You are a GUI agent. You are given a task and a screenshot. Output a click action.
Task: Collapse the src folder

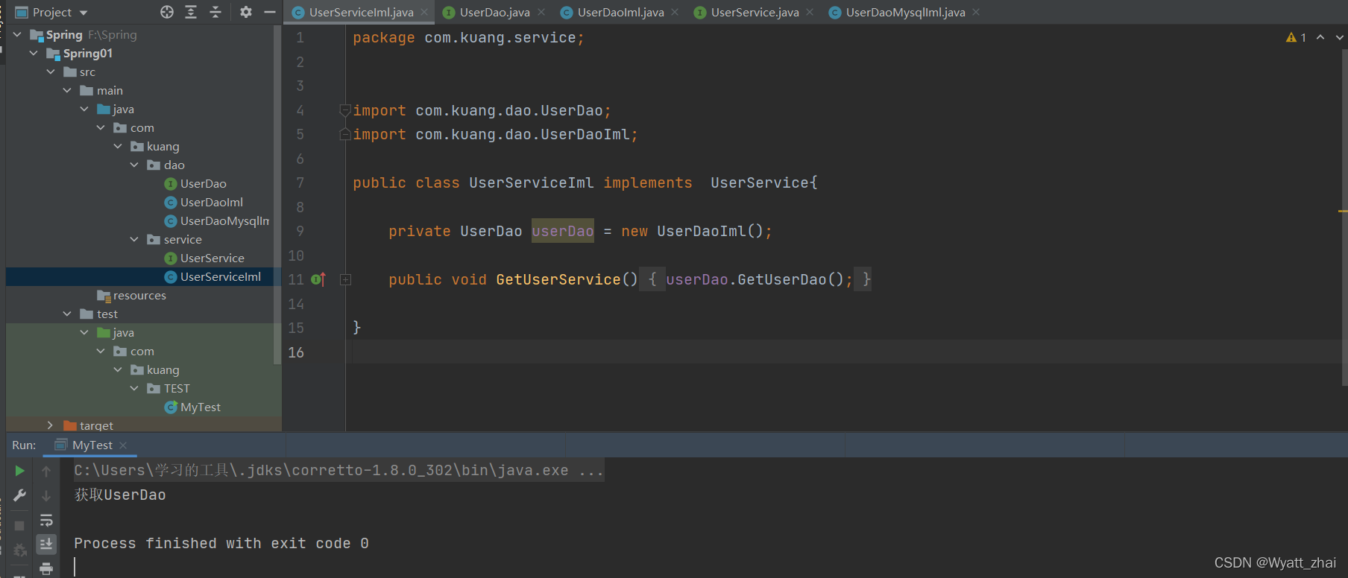click(51, 72)
